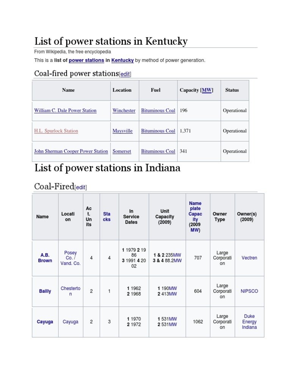Open H.L. Spurlock Station link
The height and width of the screenshot is (388, 291).
coord(56,131)
